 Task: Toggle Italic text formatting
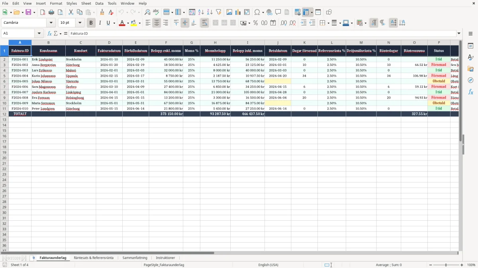pos(100,23)
